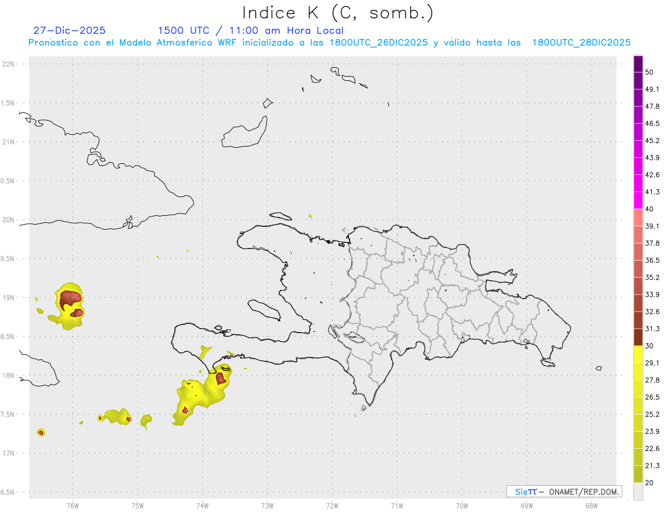
Task: Click the '37.8' color scale value
Action: point(652,243)
